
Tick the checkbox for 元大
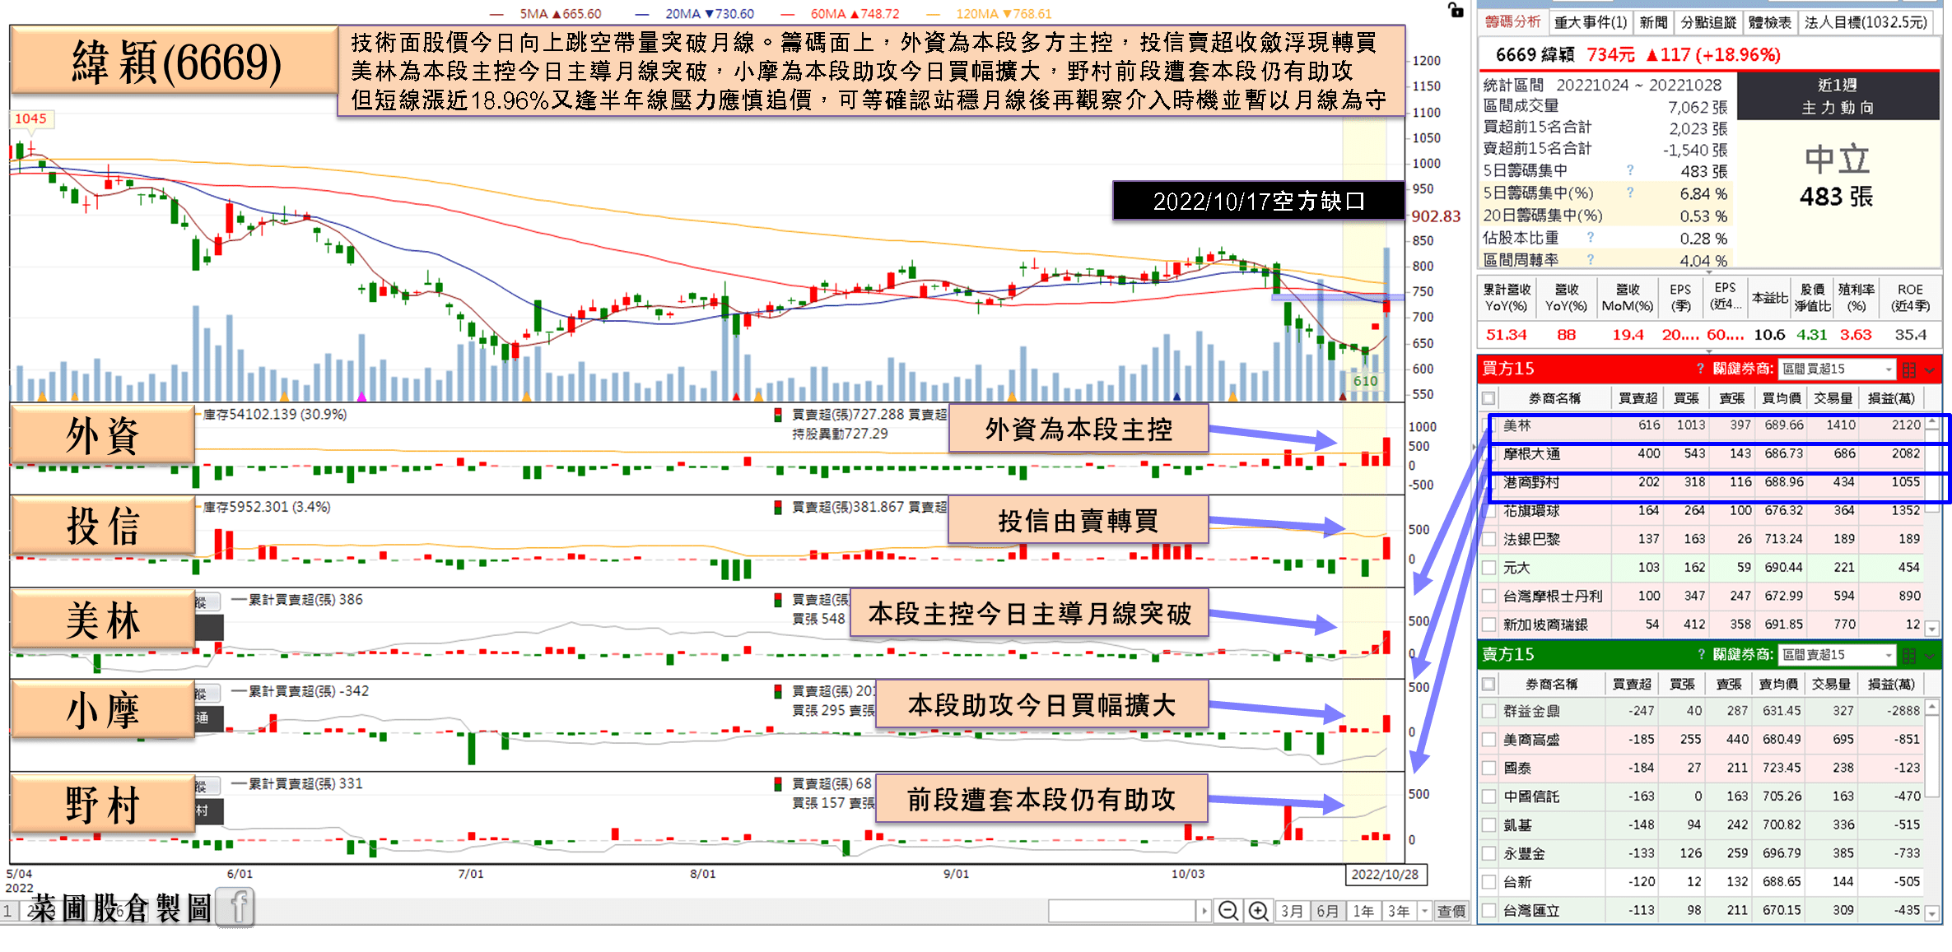click(1488, 568)
